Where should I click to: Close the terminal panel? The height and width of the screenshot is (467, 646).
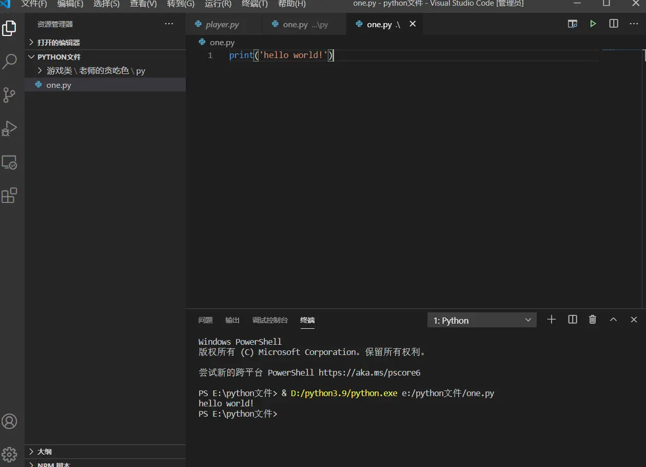pos(634,320)
